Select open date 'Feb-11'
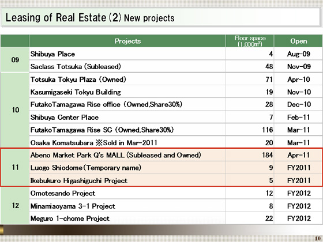 [x=299, y=118]
